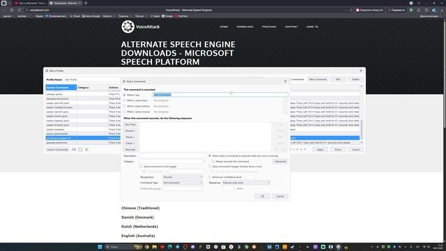The height and width of the screenshot is (251, 446).
Task: Click the Key Press button
Action: (130, 125)
